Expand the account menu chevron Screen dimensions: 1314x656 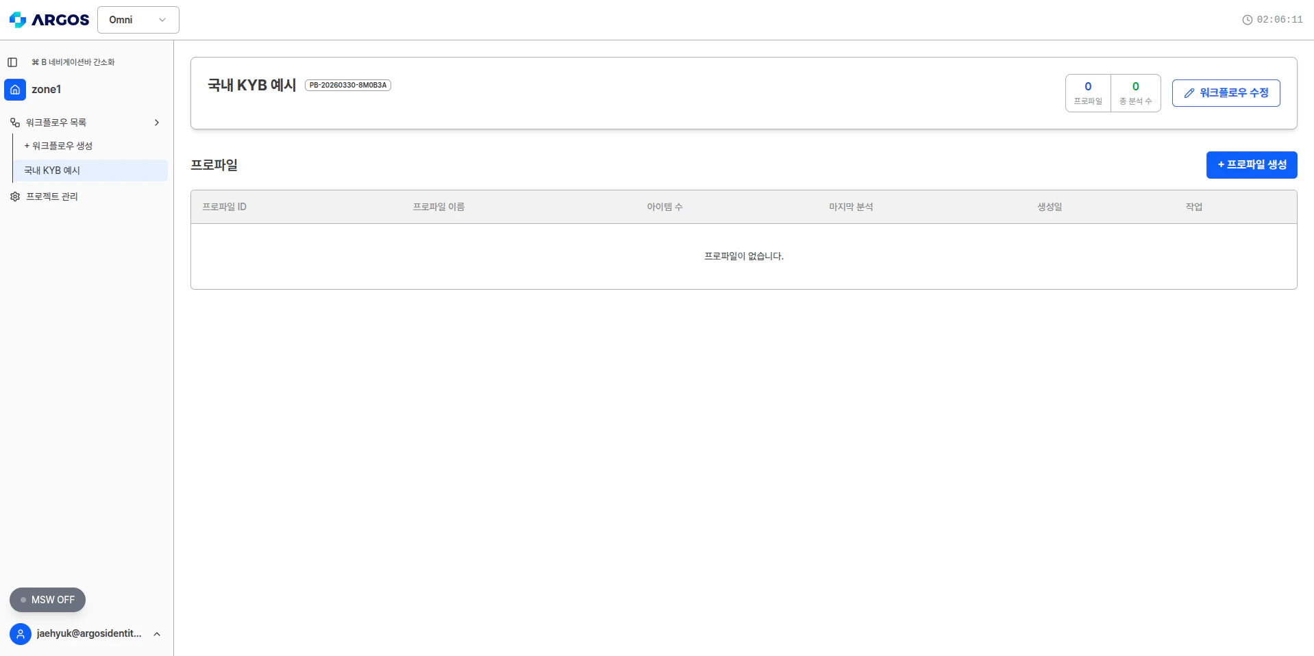(157, 634)
